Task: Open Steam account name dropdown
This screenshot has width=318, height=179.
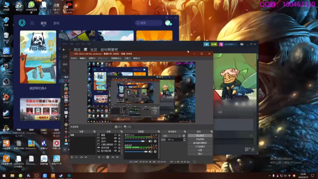Action: tap(230, 44)
